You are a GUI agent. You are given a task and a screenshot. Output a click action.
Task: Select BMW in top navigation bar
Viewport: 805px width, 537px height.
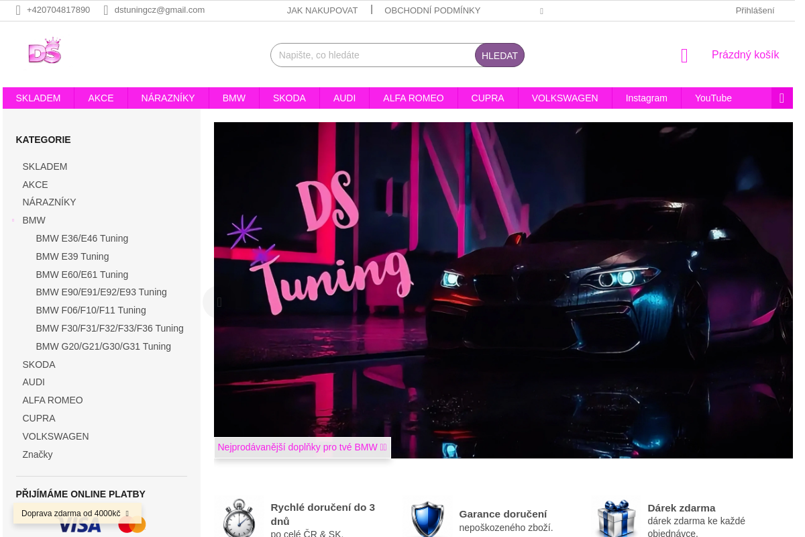pos(234,98)
